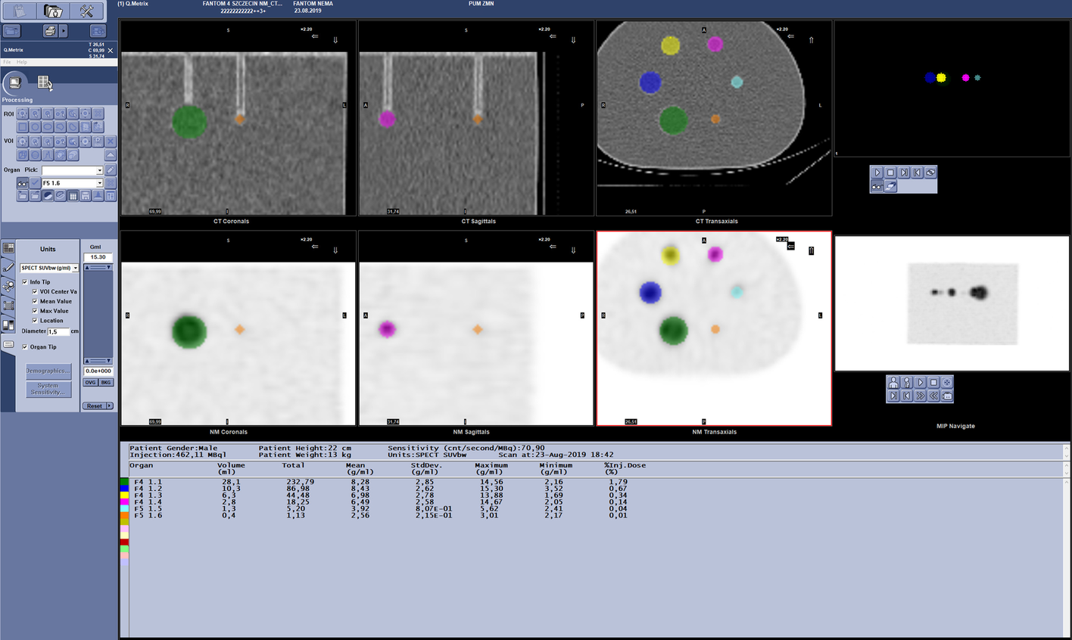Select the circle ROI shape tool
Viewport: 1072px width, 640px height.
tap(35, 127)
